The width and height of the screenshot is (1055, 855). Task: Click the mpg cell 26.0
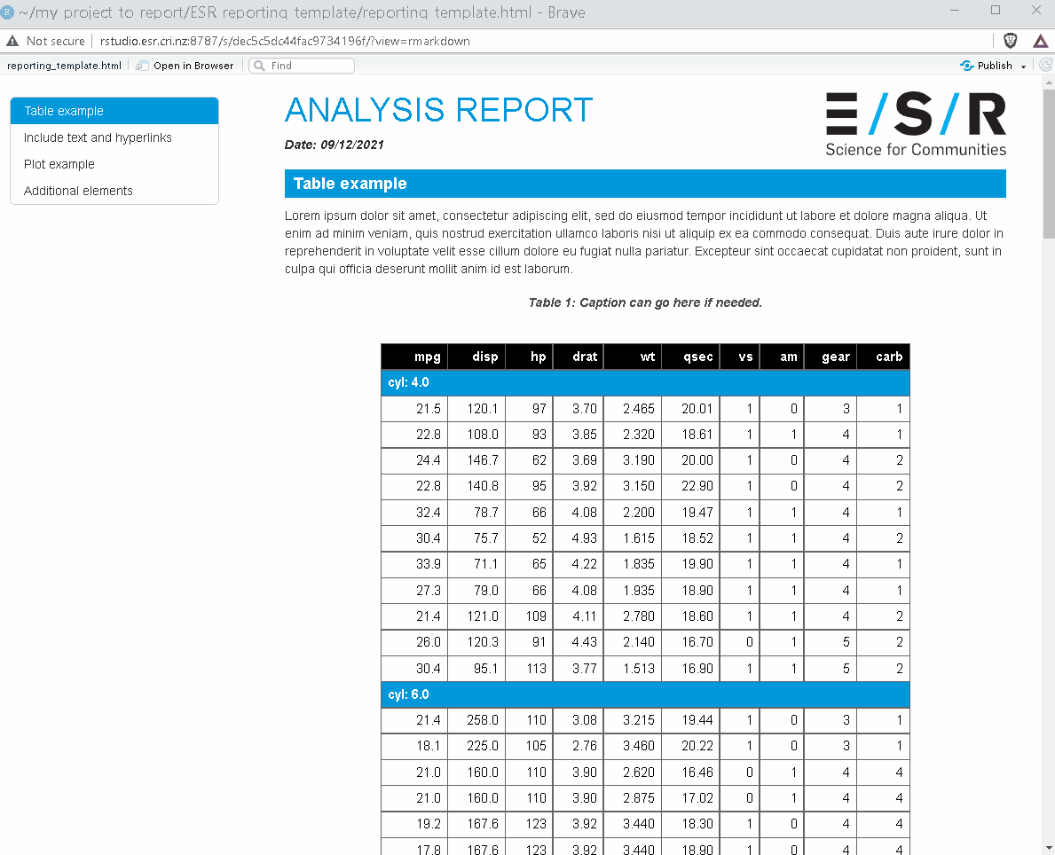pyautogui.click(x=413, y=642)
